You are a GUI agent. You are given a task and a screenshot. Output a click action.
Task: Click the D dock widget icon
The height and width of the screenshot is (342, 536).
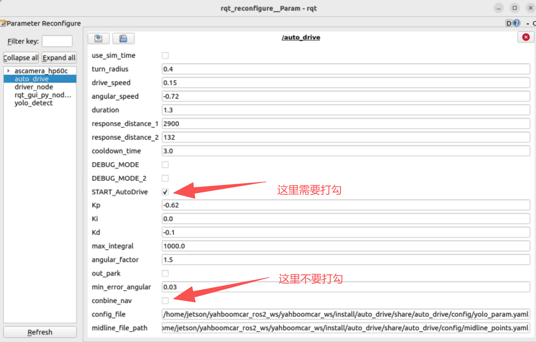508,23
